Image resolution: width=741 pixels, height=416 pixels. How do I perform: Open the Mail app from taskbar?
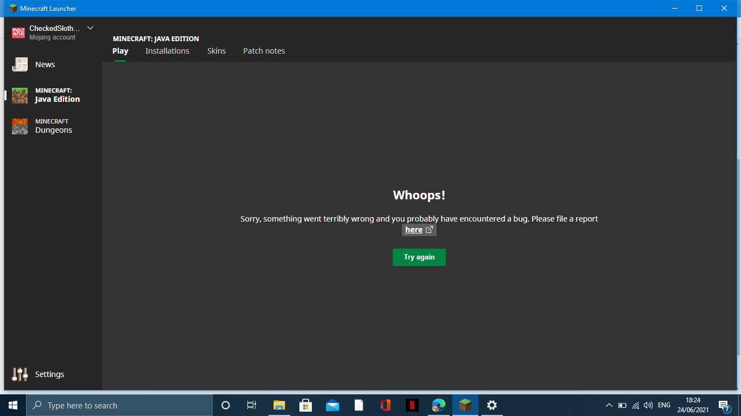[333, 405]
